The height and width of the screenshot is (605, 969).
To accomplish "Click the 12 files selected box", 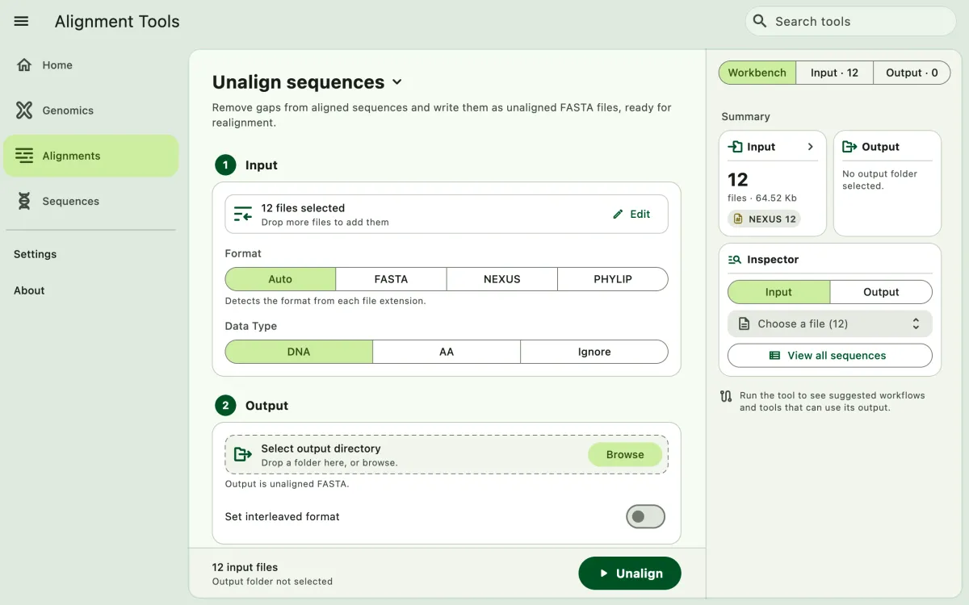I will [x=447, y=215].
